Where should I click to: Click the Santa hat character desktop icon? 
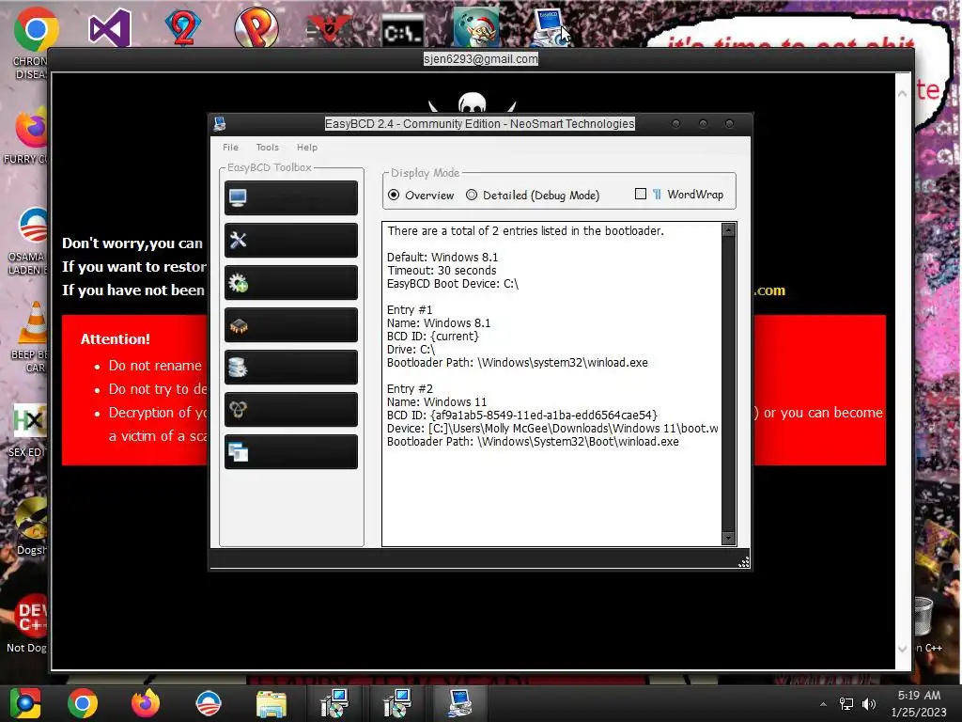click(x=476, y=28)
